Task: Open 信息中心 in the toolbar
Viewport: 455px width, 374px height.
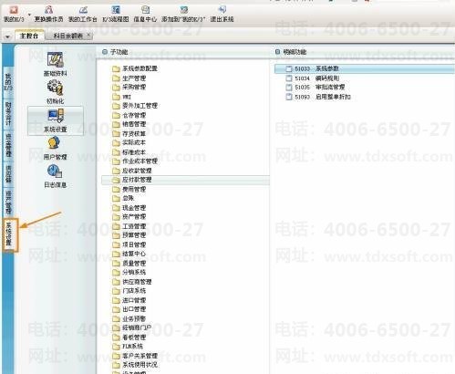Action: 145,14
